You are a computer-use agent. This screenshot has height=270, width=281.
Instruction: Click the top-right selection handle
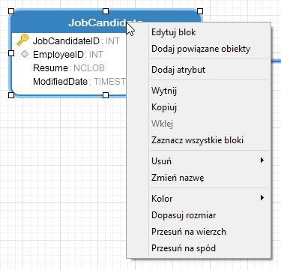(200, 11)
